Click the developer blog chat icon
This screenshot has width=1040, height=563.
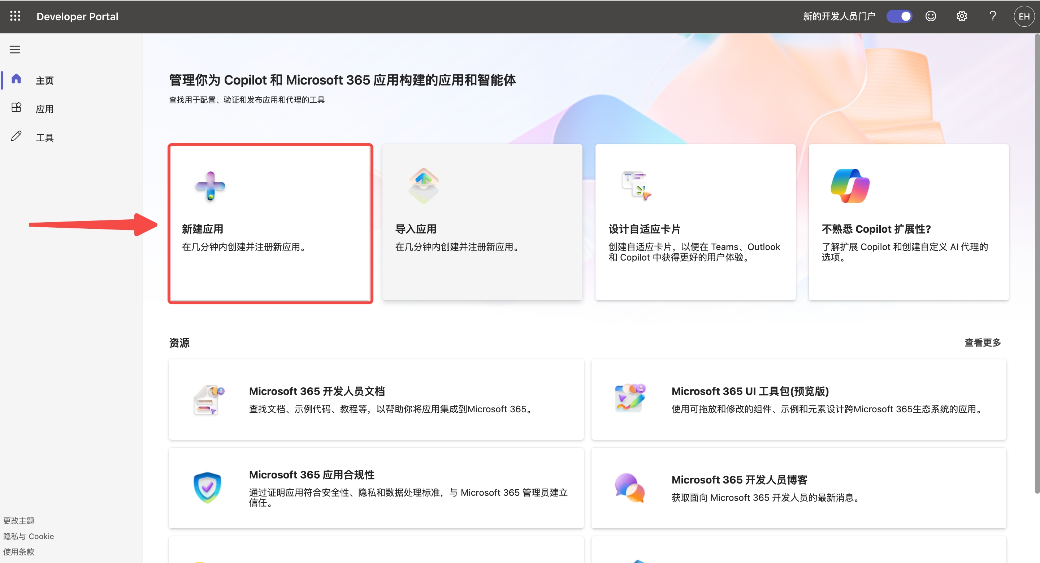click(629, 487)
